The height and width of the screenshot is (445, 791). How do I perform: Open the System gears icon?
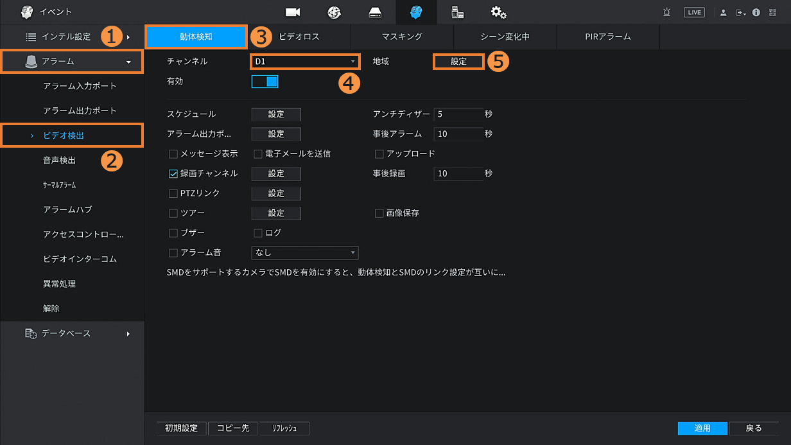[x=498, y=12]
